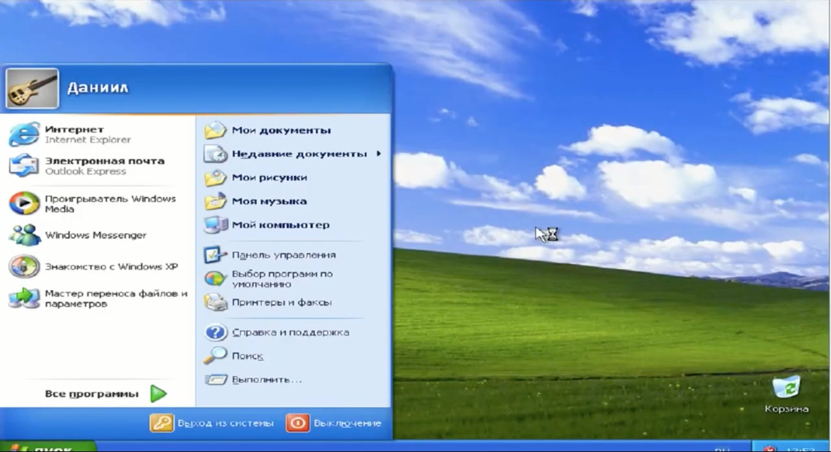The width and height of the screenshot is (831, 452).
Task: Click the Поиск magnifier icon
Action: pyautogui.click(x=216, y=356)
